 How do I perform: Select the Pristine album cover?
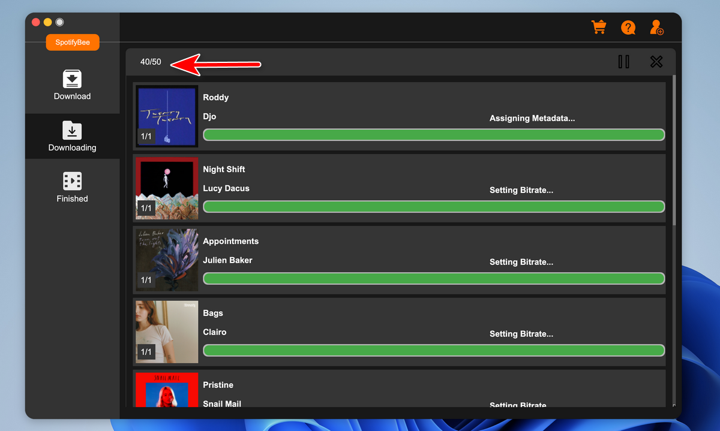point(167,390)
